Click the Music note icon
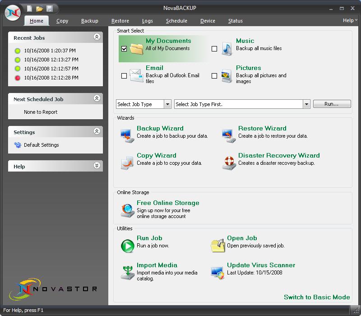361x316 pixels. (227, 49)
